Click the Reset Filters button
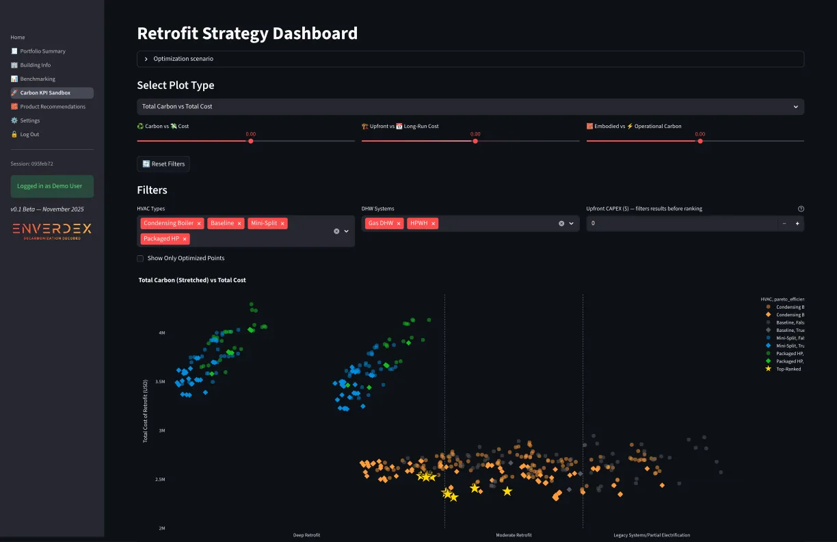 tap(163, 164)
